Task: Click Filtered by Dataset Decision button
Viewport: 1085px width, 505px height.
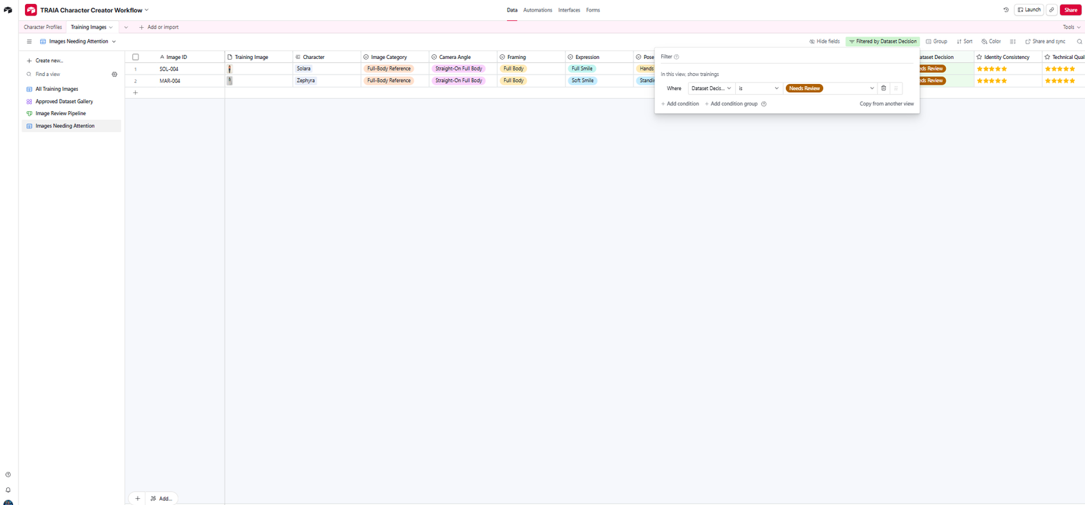Action: pyautogui.click(x=882, y=41)
